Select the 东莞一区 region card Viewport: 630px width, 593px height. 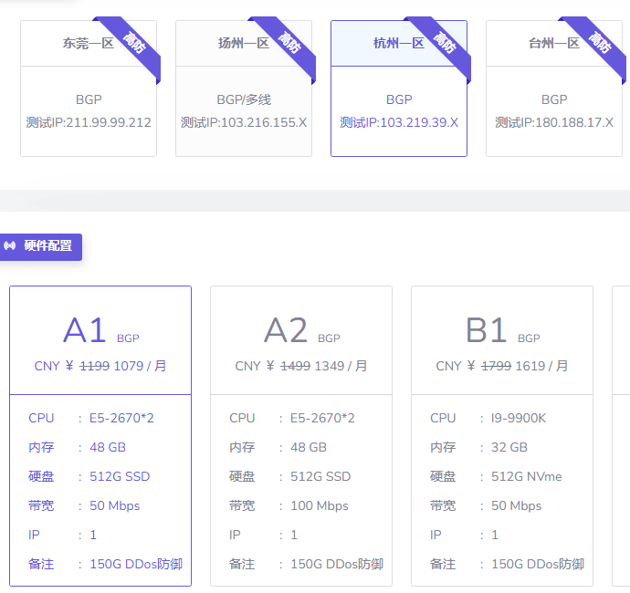point(89,88)
